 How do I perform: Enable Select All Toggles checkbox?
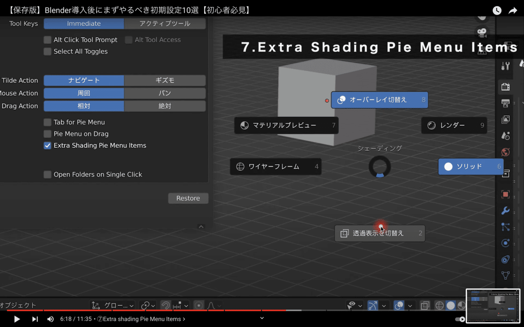48,51
